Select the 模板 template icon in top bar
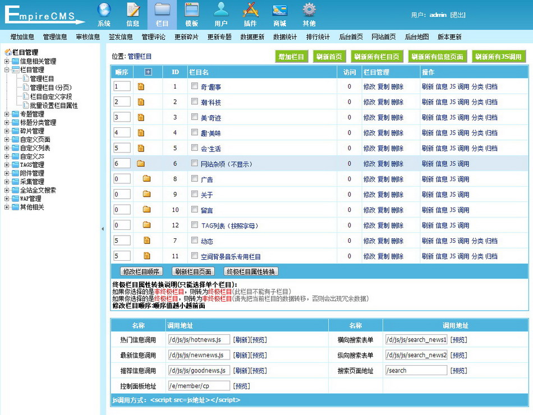Viewport: 533px width, 415px height. [191, 11]
